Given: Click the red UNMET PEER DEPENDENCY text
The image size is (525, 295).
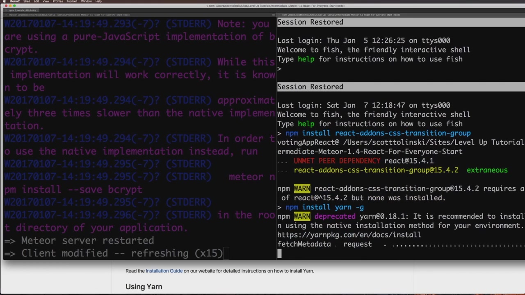Looking at the screenshot, I should (x=337, y=161).
